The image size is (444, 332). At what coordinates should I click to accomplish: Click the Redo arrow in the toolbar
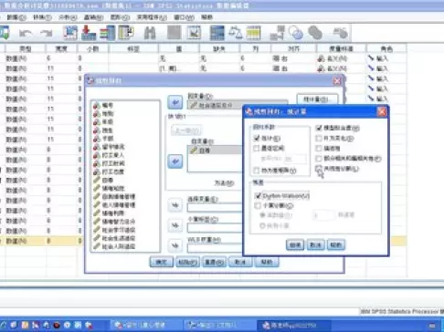pyautogui.click(x=46, y=33)
